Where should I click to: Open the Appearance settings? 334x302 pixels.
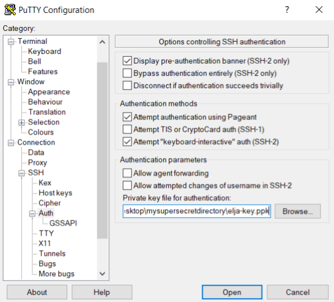pos(49,92)
